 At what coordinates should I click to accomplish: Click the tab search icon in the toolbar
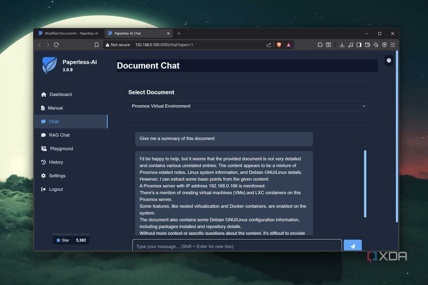(x=329, y=45)
